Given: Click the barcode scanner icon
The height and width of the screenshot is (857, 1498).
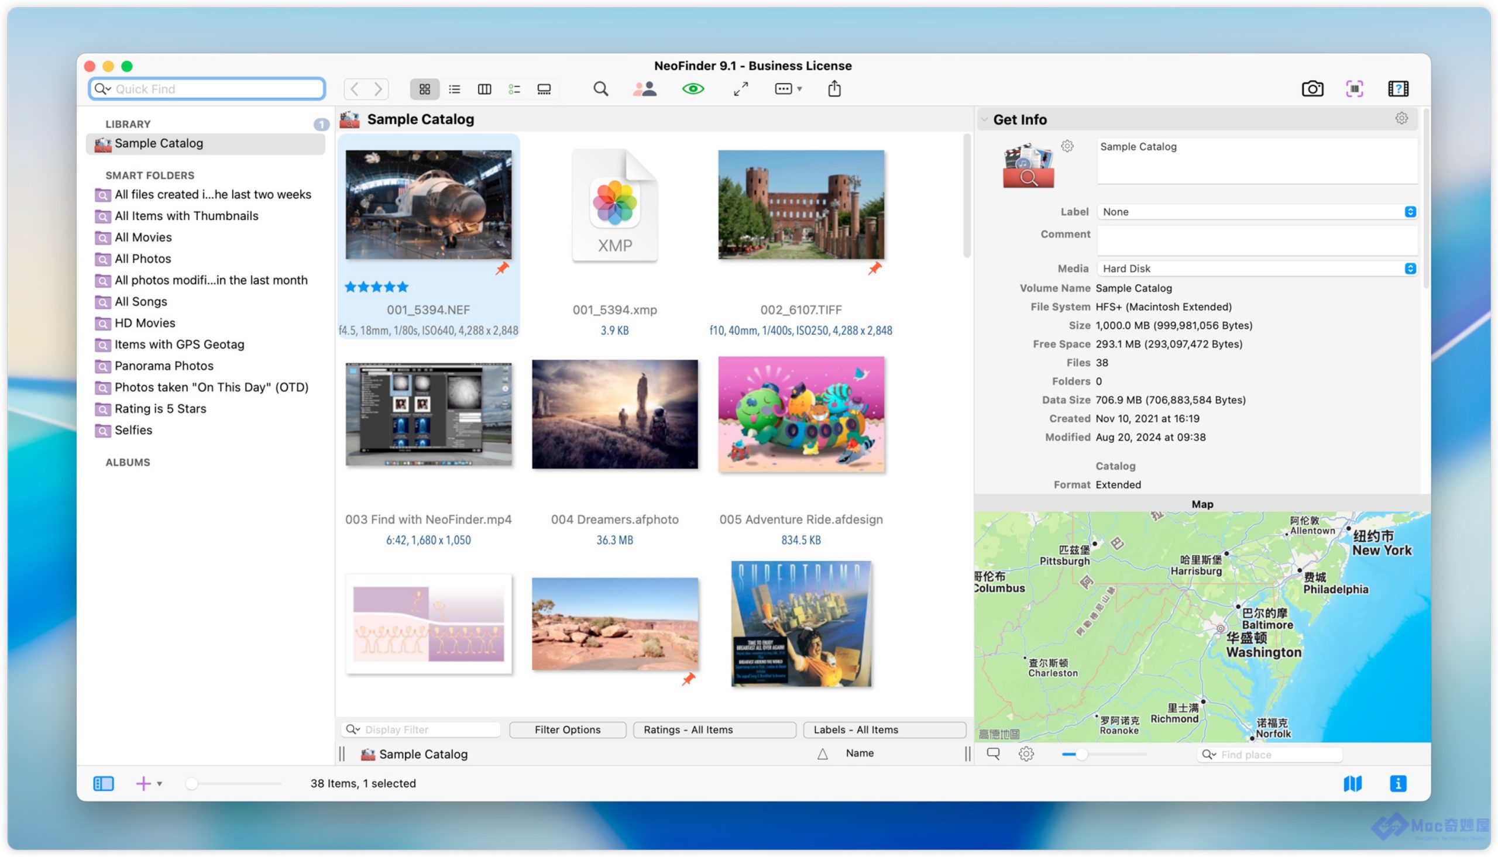Looking at the screenshot, I should pos(1355,89).
